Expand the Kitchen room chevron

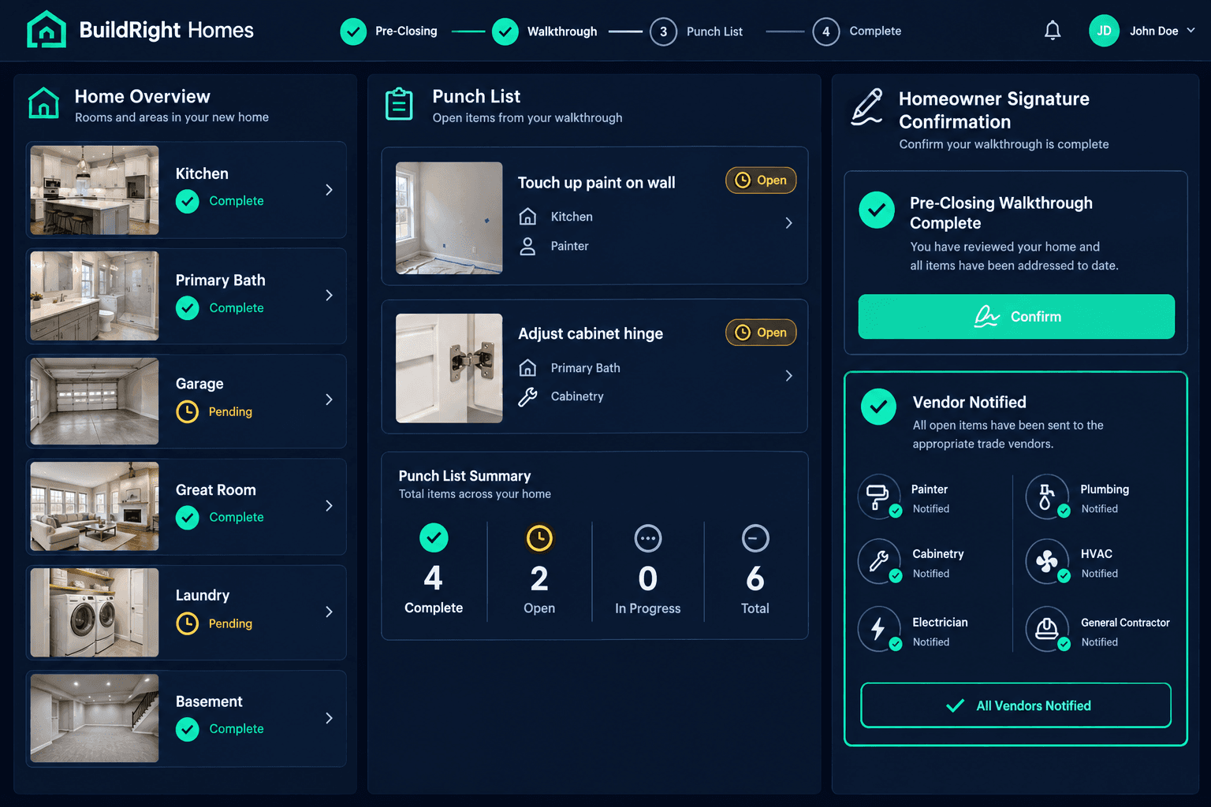pyautogui.click(x=329, y=190)
